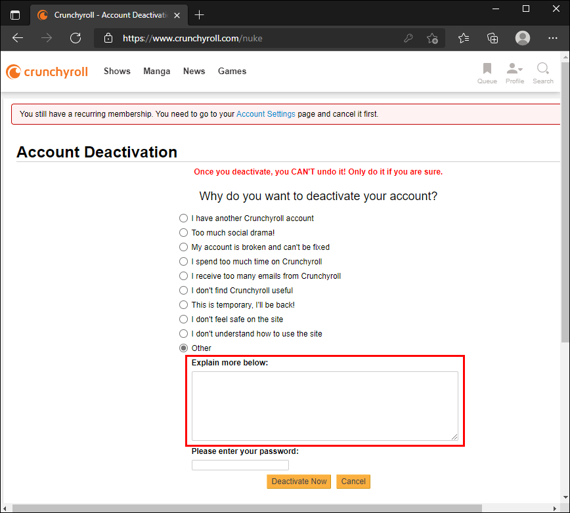Open Edge Settings and more menu
The image size is (570, 513).
click(552, 38)
